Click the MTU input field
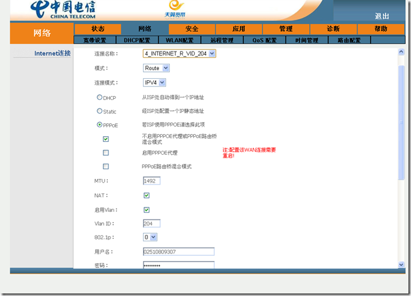The height and width of the screenshot is (296, 411). 151,181
